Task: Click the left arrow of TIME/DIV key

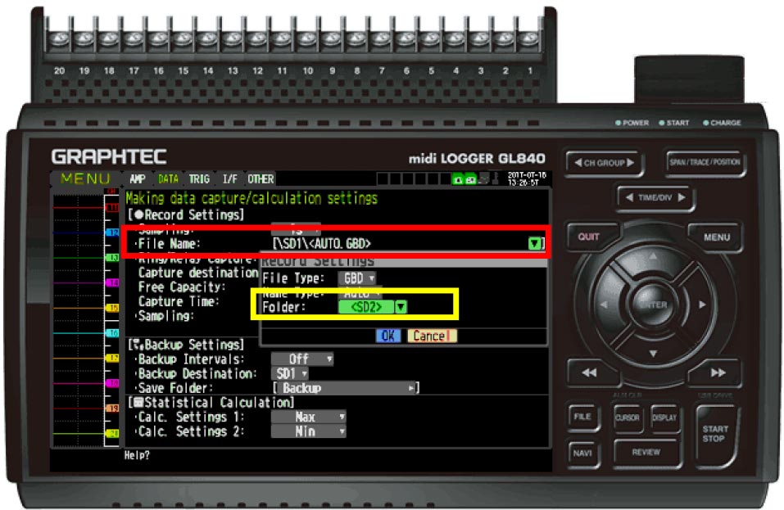Action: click(x=629, y=198)
